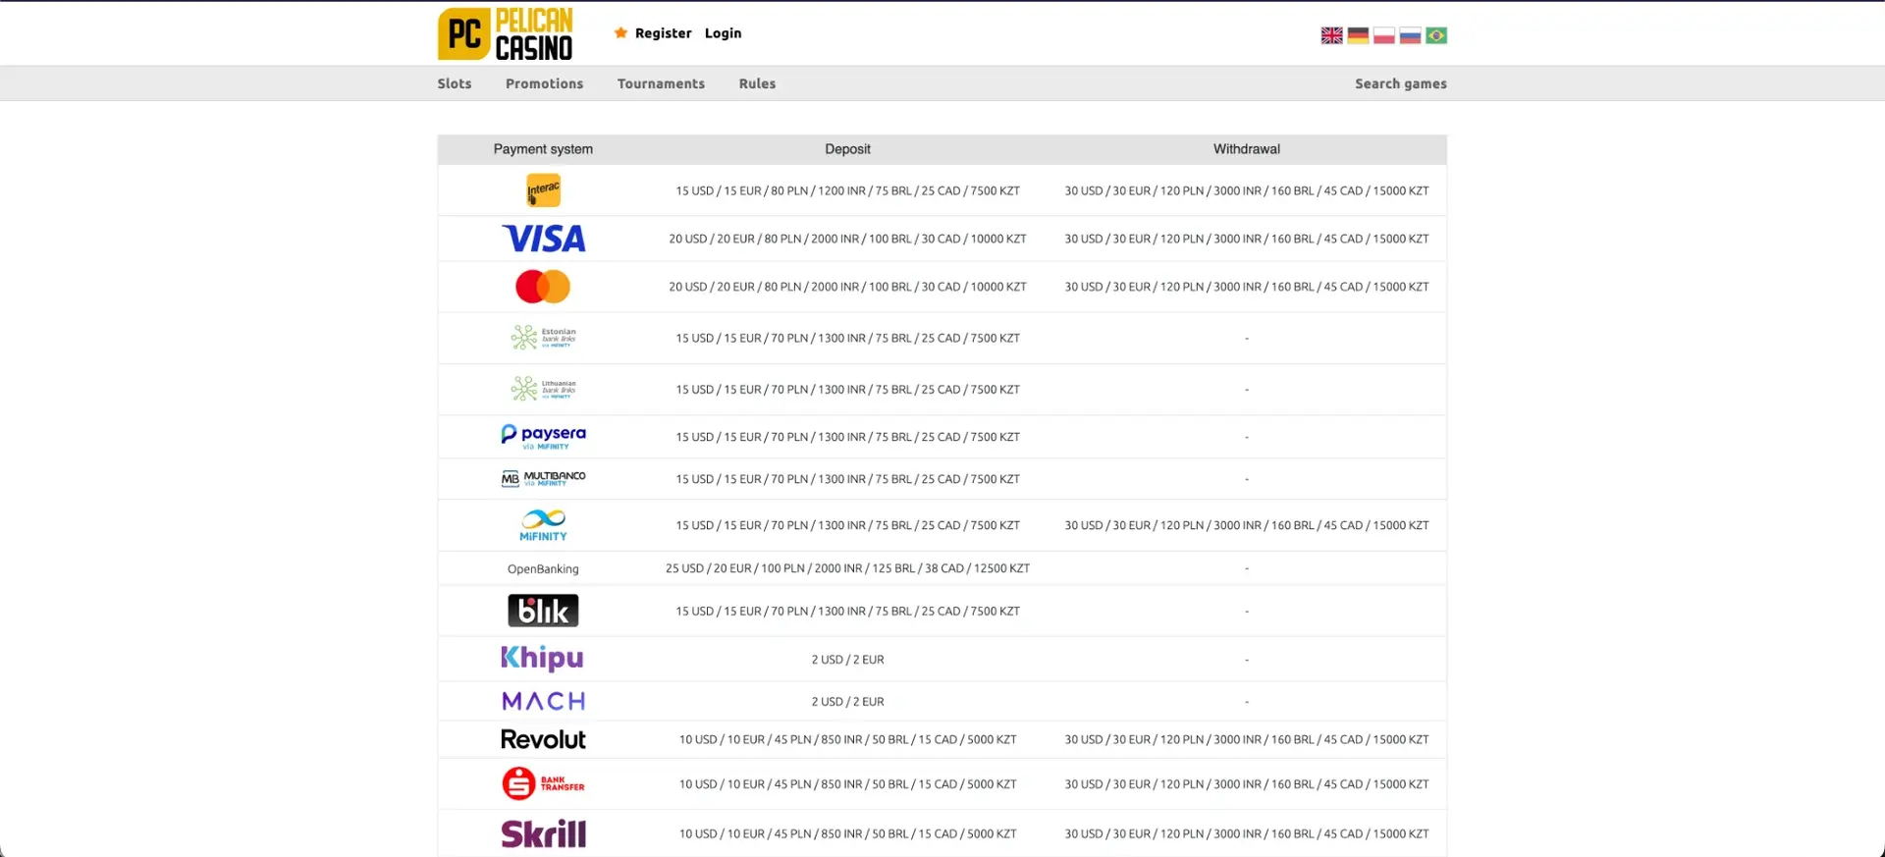Select the Interac withdrawal limits cell
The height and width of the screenshot is (857, 1885).
pos(1247,190)
